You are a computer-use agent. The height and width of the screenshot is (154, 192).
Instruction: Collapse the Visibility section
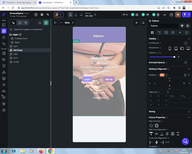click(x=189, y=39)
